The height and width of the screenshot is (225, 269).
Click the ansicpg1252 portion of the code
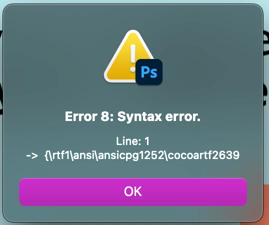[131, 155]
